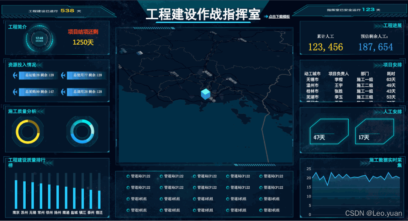
Task: Select the 王宇 project leader cell
Action: point(338,85)
